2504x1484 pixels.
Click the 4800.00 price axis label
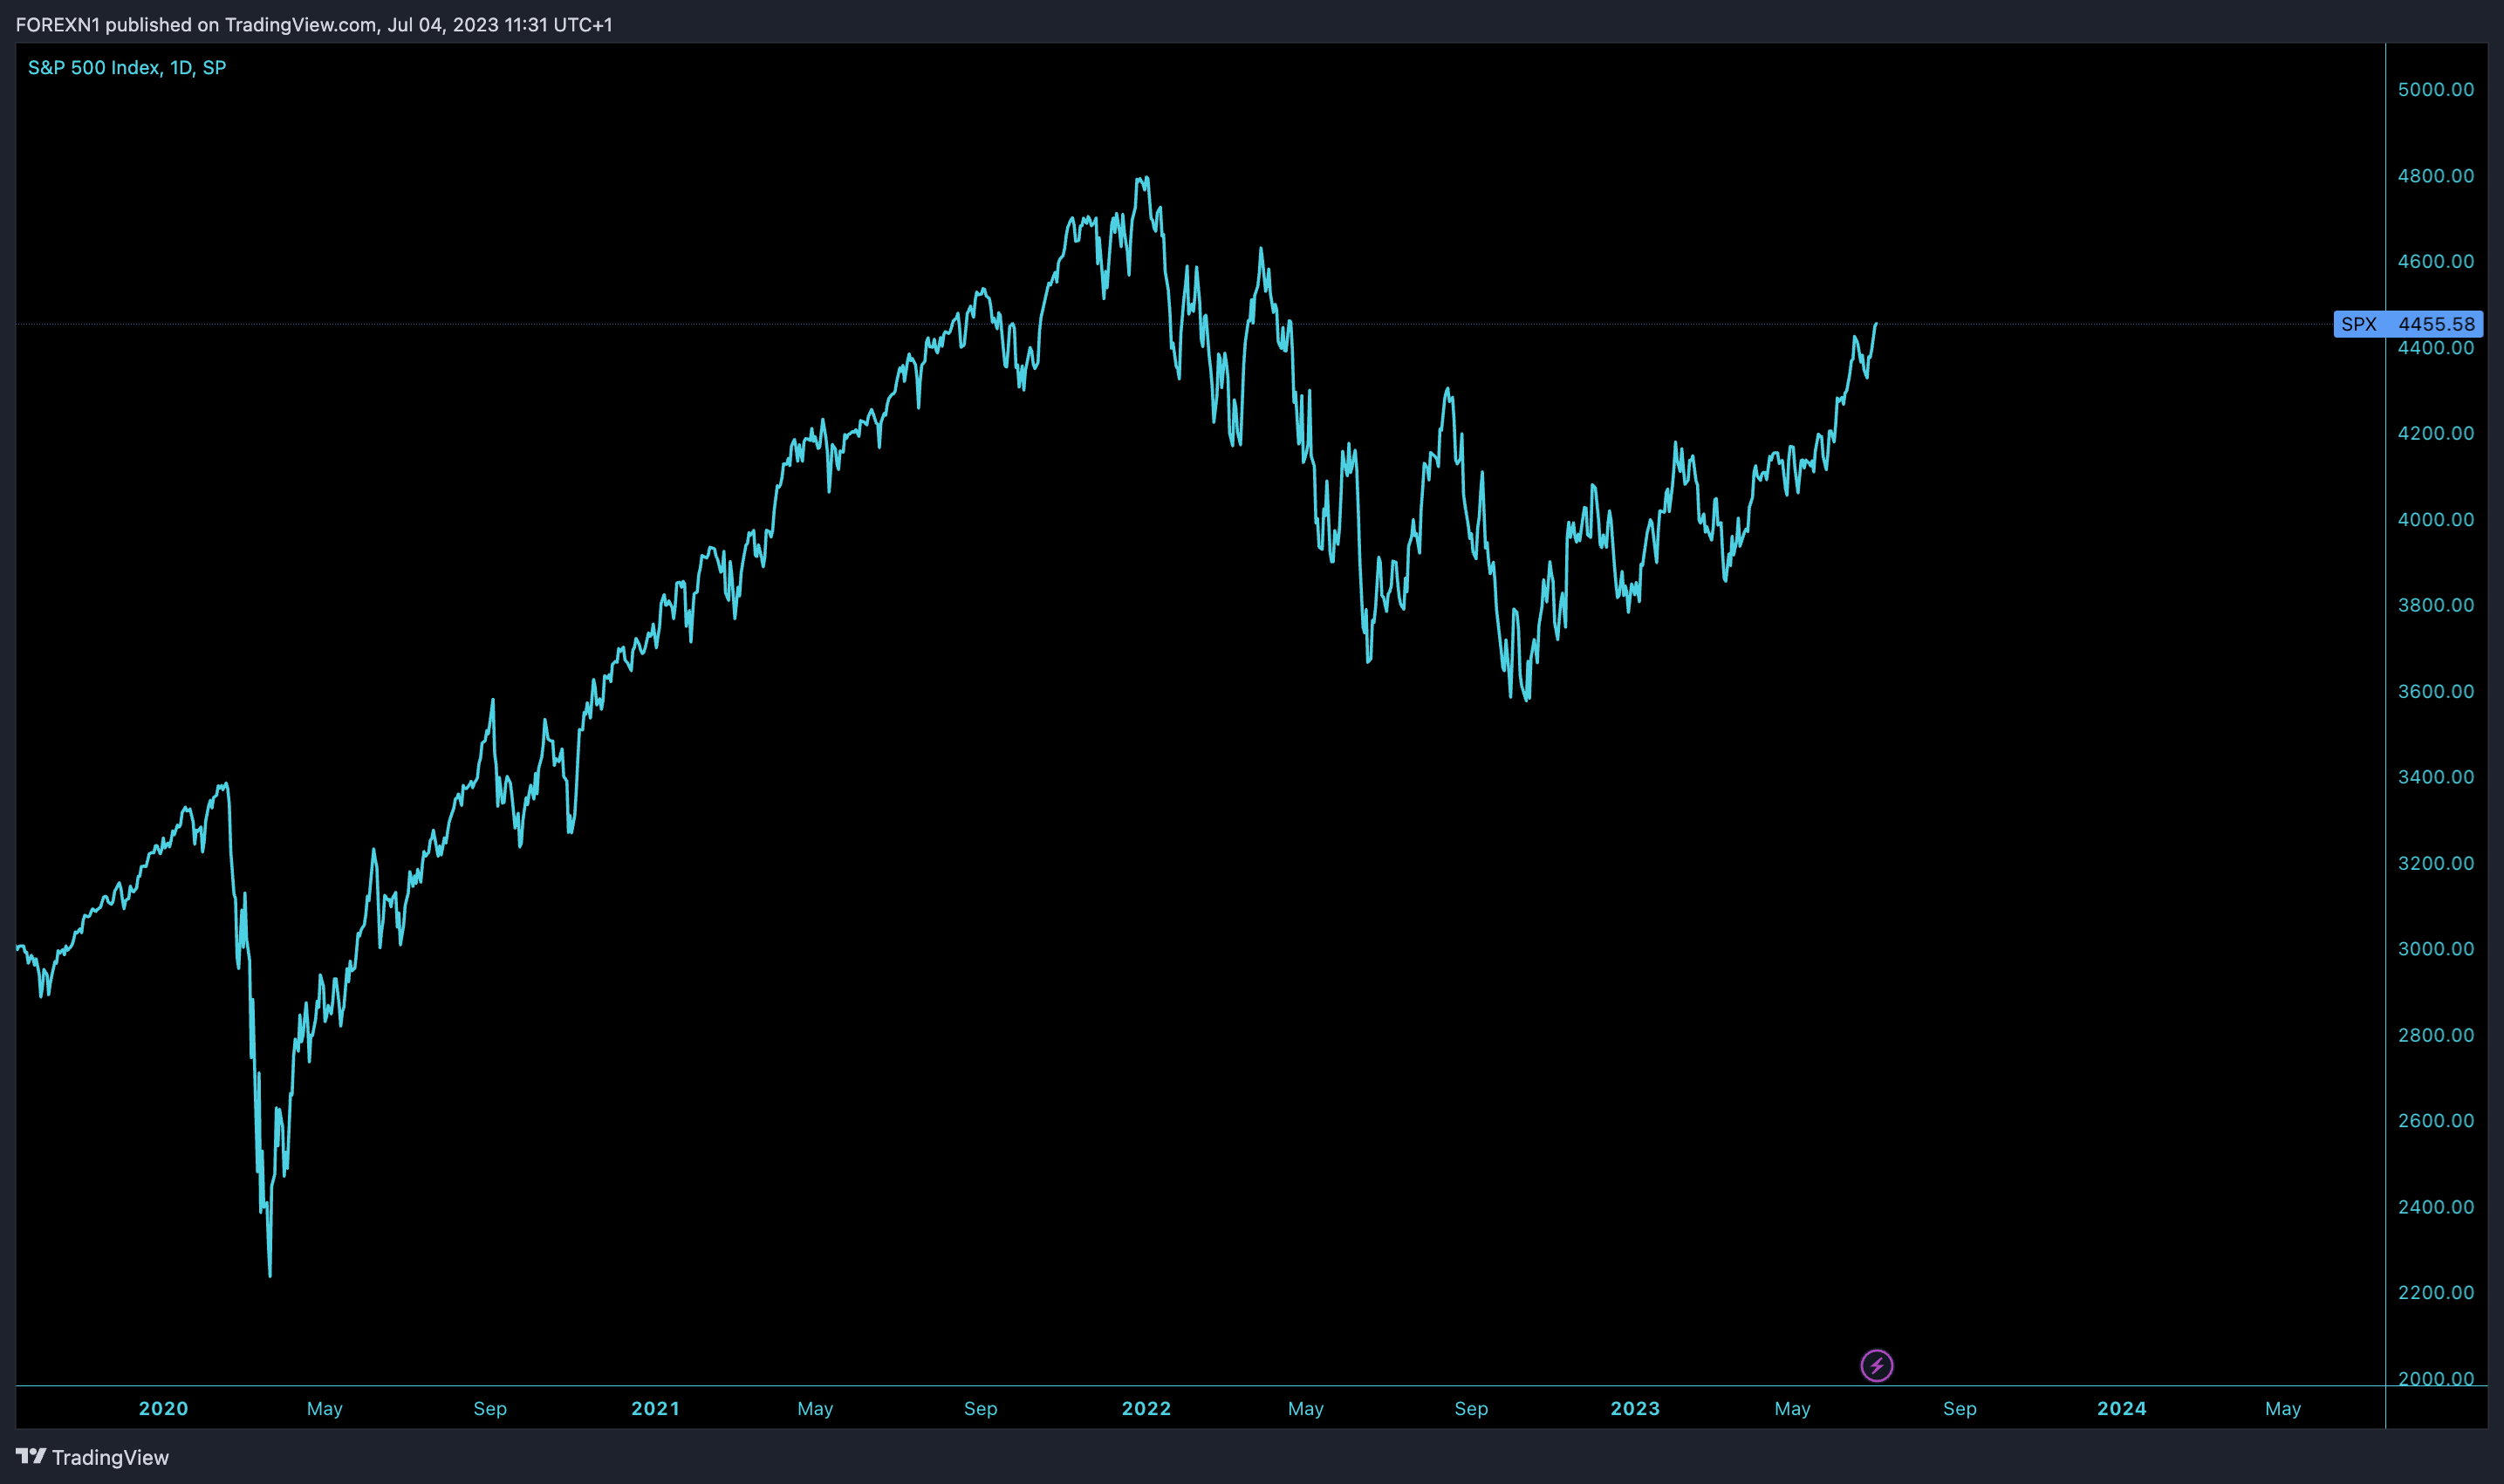point(2436,176)
